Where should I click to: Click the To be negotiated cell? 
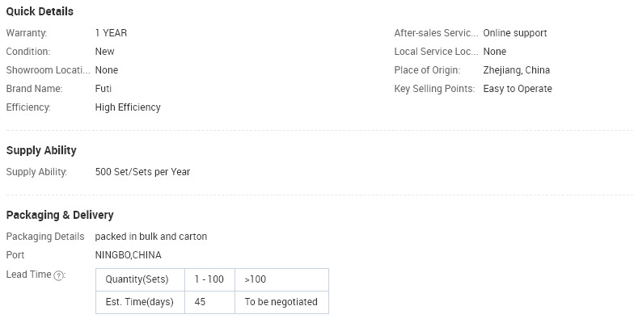point(281,302)
